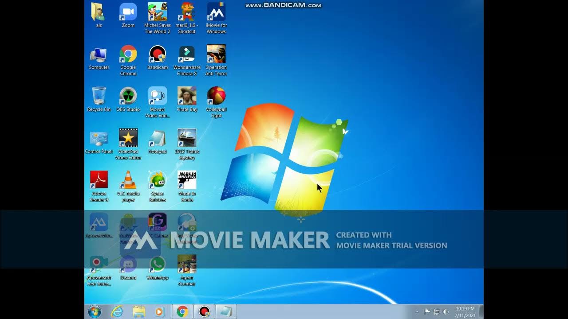Open Windows Explorer from the taskbar

coord(139,311)
